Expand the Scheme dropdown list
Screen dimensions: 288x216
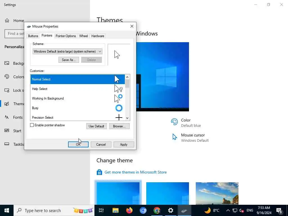coord(67,51)
